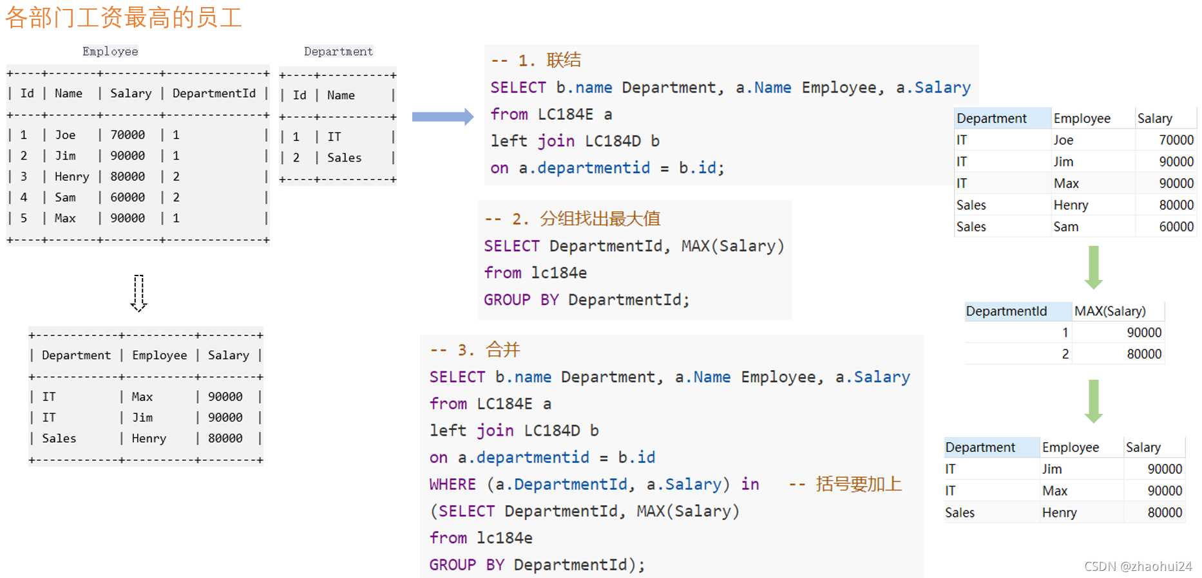
Task: Click the Department header in the join result grid
Action: tap(1002, 118)
